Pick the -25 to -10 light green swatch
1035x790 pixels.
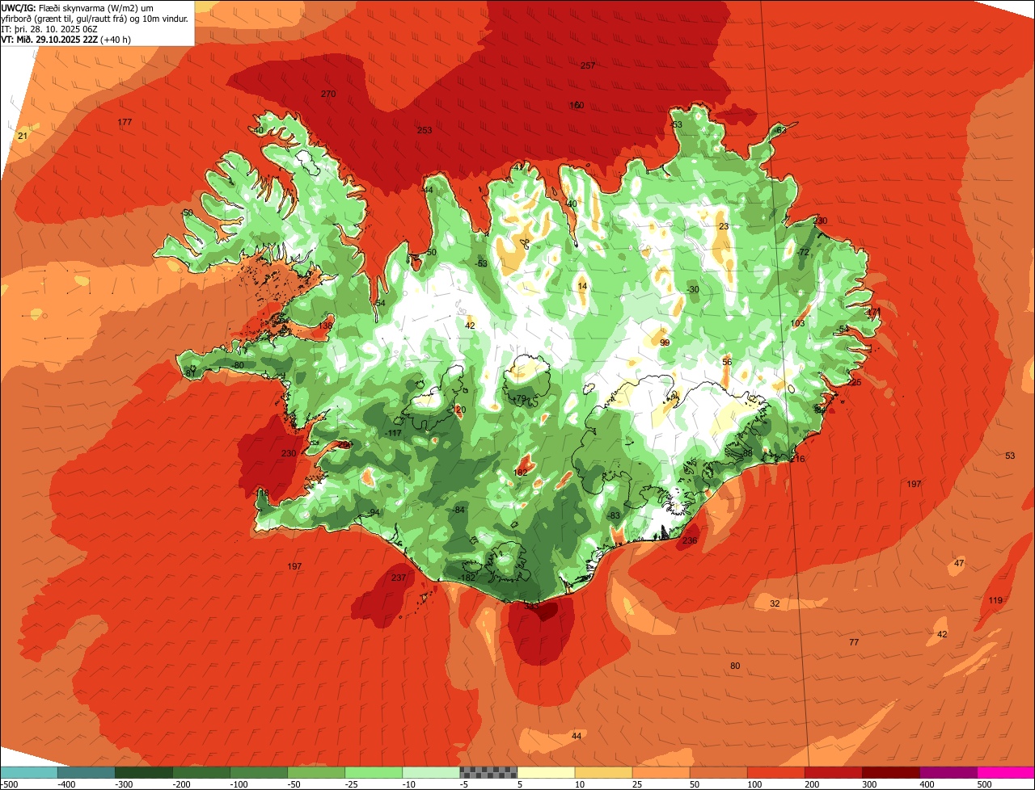(x=373, y=772)
